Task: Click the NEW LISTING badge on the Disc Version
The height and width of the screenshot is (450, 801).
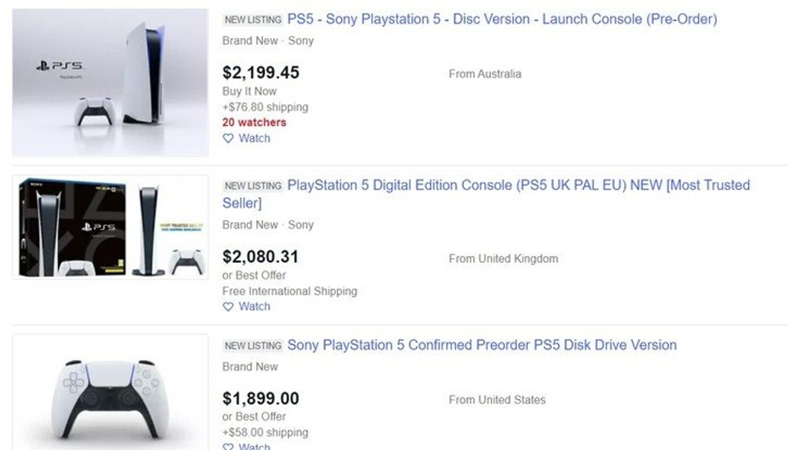Action: 253,20
